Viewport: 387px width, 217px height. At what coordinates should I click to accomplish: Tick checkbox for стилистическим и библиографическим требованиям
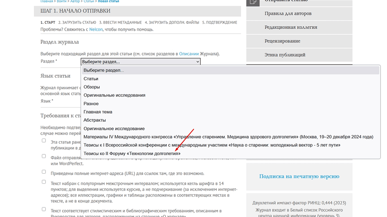click(44, 209)
